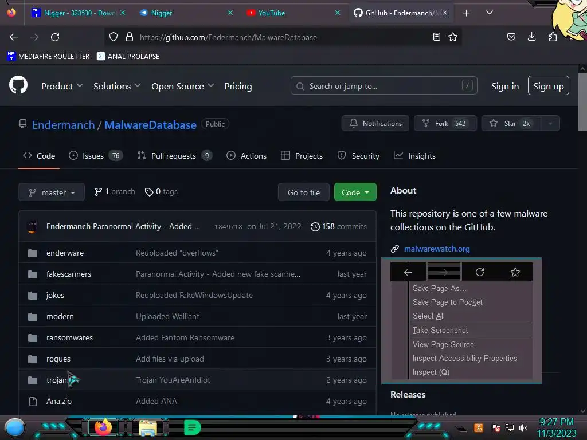Choose Take Screenshot from context menu
587x440 pixels.
(440, 331)
